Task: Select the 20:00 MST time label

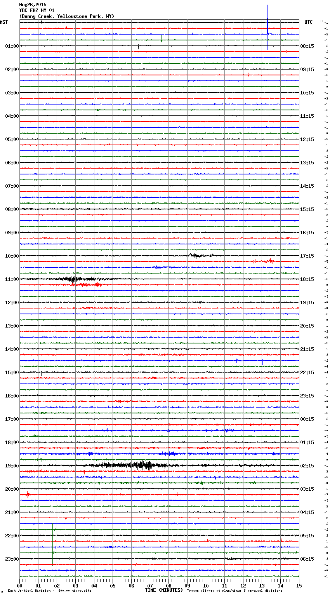Action: [x=12, y=489]
